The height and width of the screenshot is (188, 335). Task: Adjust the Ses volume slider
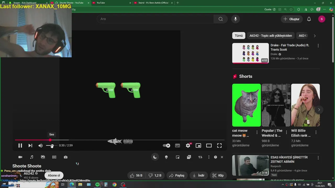click(52, 145)
